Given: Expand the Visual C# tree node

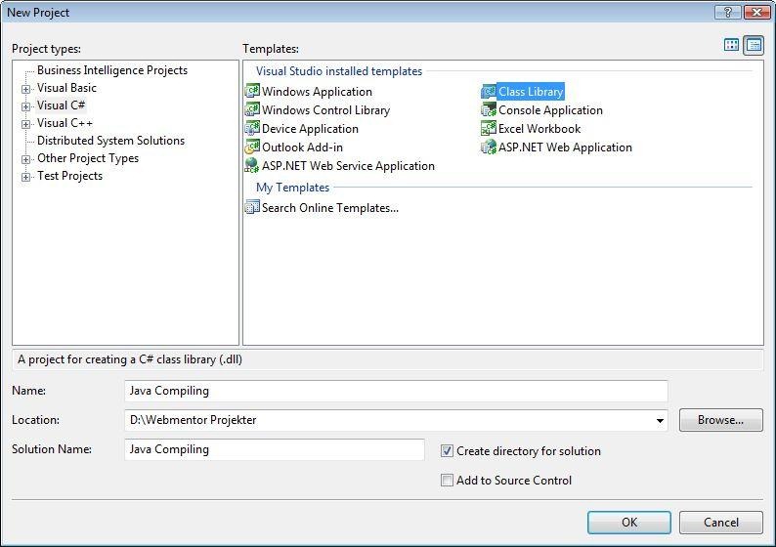Looking at the screenshot, I should click(x=25, y=106).
